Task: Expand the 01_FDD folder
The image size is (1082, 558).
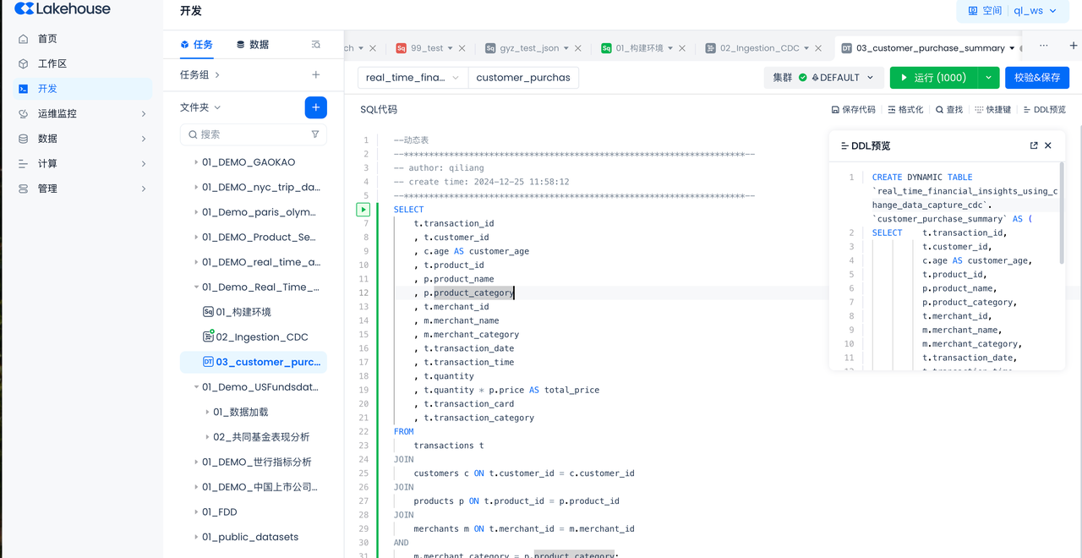Action: (196, 512)
